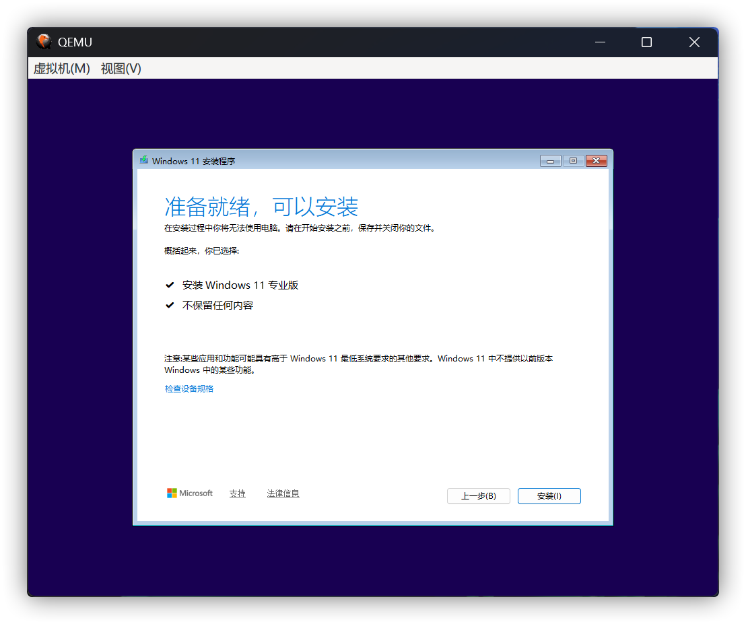Image resolution: width=746 pixels, height=624 pixels.
Task: Click the 支持 link
Action: coord(237,493)
